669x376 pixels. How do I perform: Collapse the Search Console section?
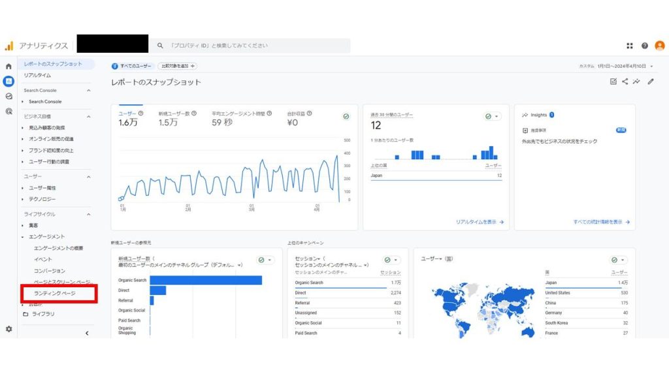(89, 90)
